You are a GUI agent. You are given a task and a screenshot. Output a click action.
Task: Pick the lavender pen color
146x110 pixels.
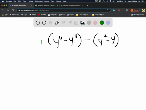108,23
